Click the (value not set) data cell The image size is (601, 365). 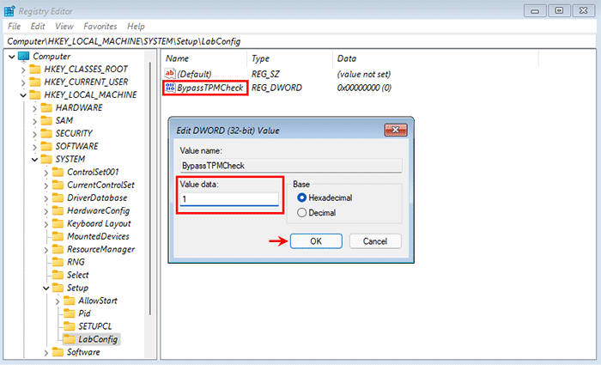pyautogui.click(x=364, y=74)
